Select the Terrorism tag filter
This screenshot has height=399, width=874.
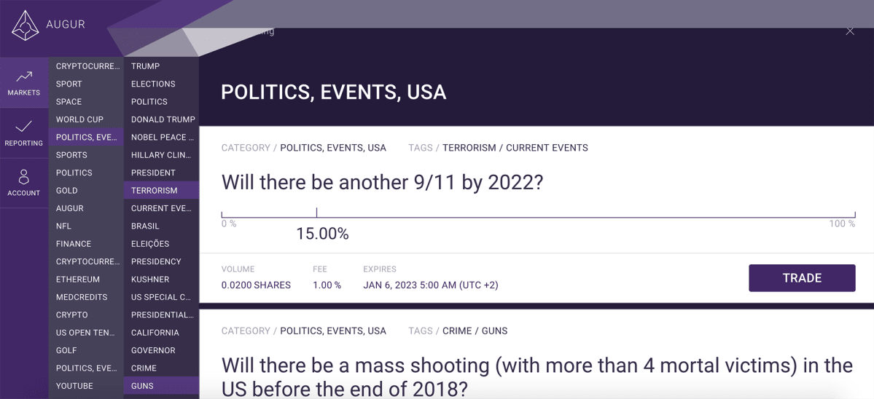pos(161,190)
